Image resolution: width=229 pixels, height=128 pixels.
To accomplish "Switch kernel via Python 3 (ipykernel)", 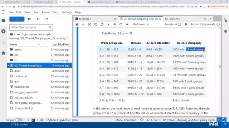I will point(203,25).
